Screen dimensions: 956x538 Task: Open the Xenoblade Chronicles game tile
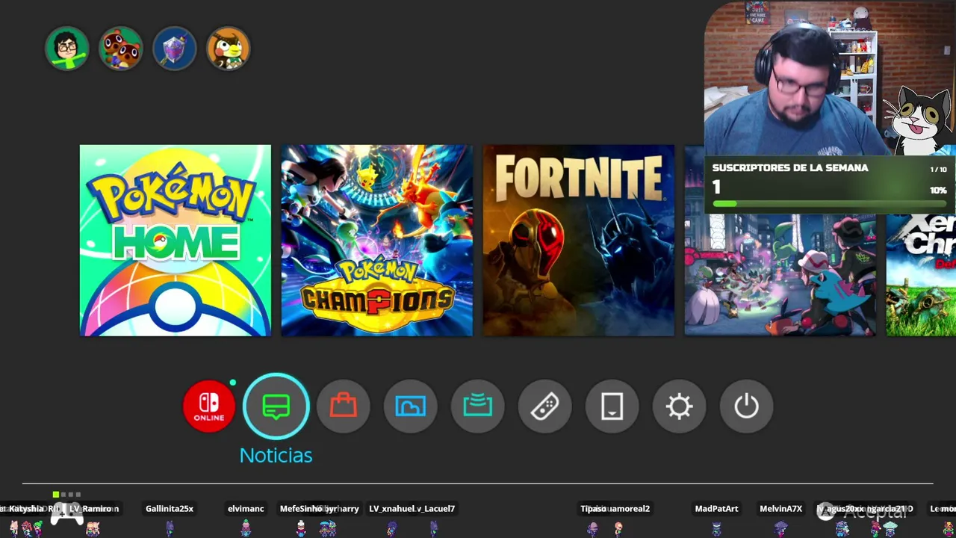click(921, 275)
